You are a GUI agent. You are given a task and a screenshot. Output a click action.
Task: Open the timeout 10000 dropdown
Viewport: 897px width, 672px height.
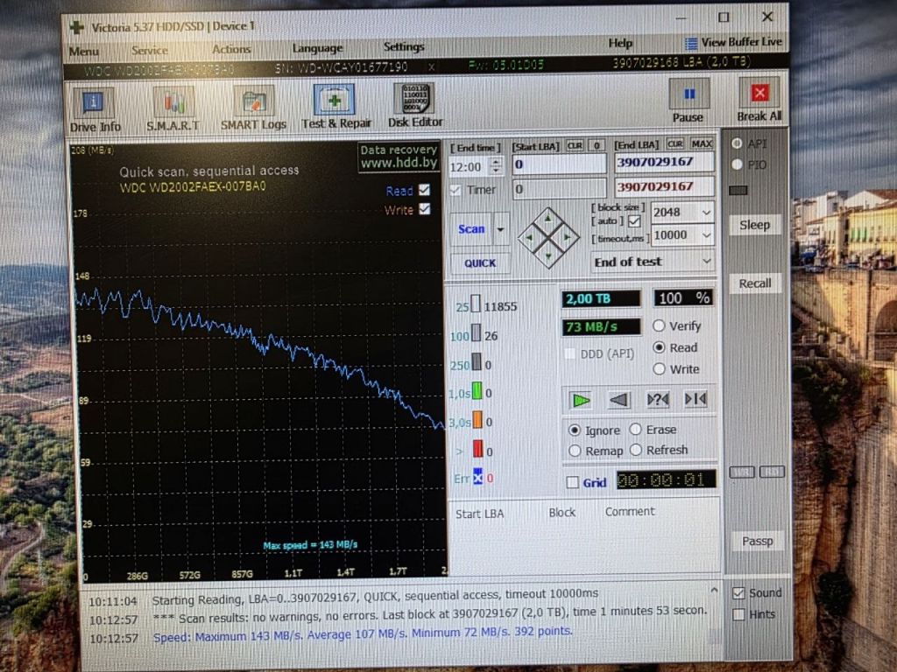click(682, 234)
